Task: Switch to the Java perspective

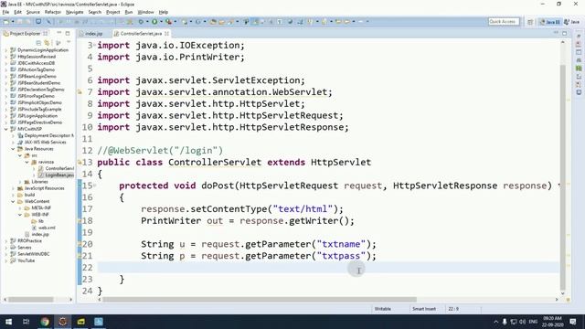Action: coord(572,22)
